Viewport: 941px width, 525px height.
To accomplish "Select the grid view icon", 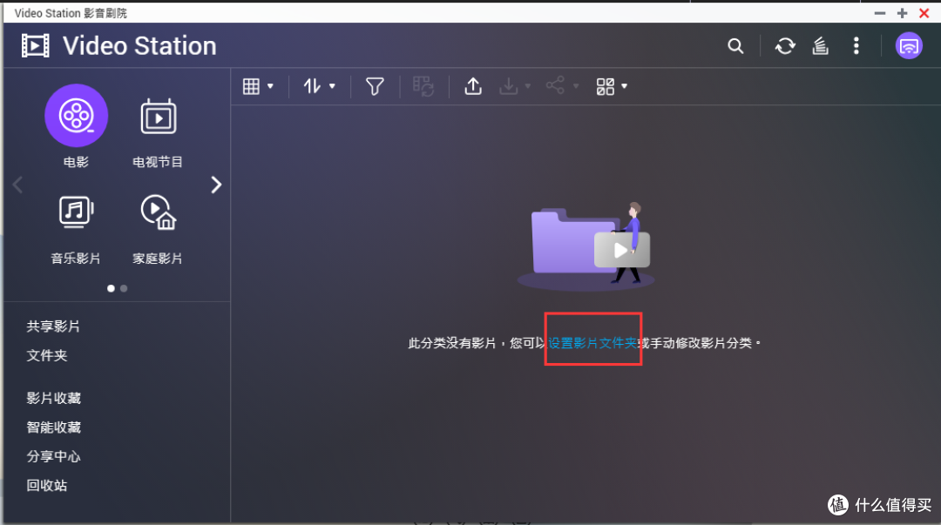I will pos(252,86).
